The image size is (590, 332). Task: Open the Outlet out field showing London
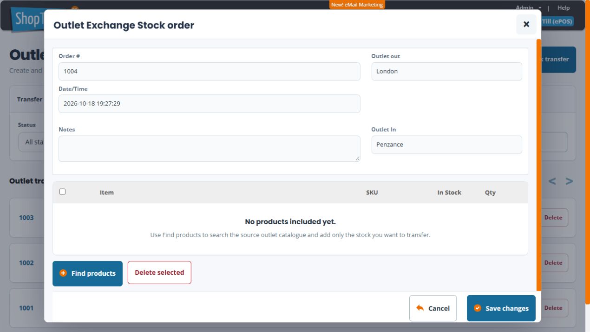click(446, 72)
